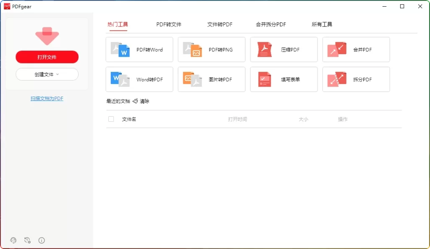The width and height of the screenshot is (430, 249).
Task: Click the red 打开文件 button
Action: tap(47, 57)
